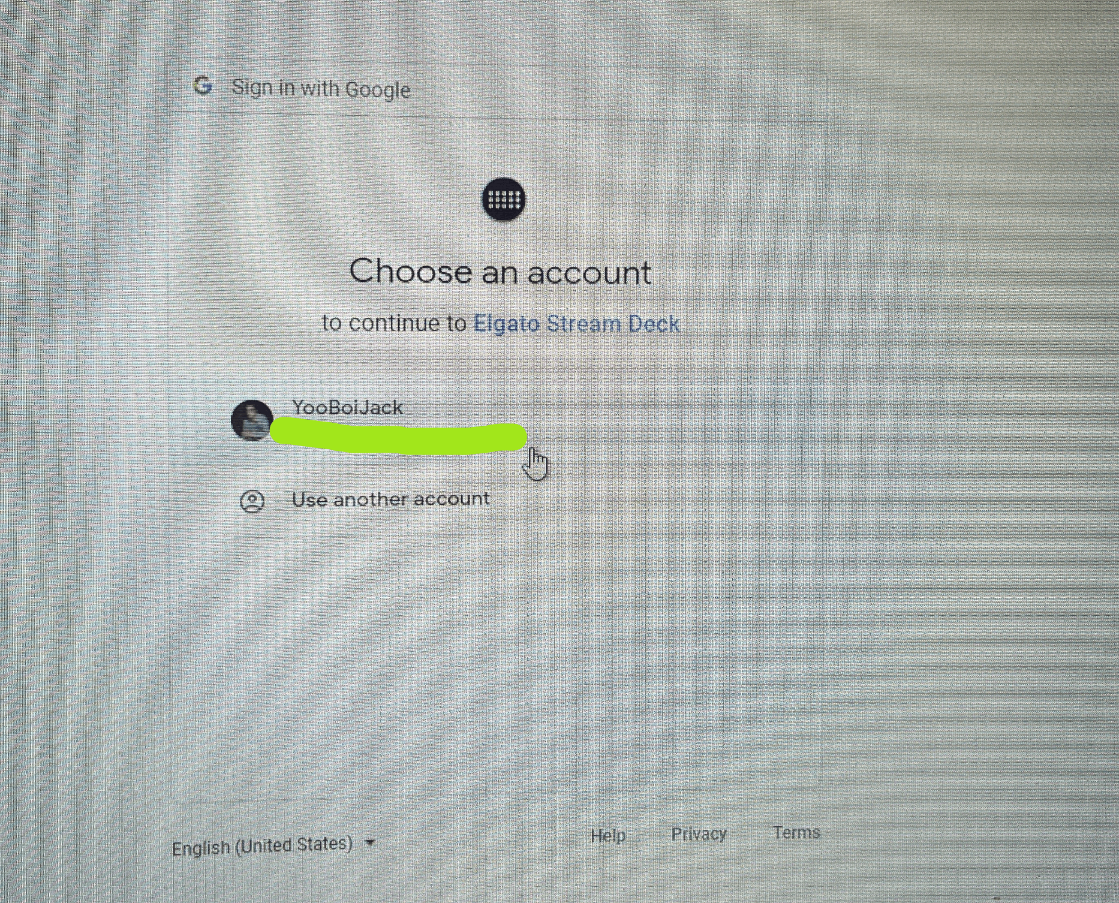Viewport: 1119px width, 903px height.
Task: Click the Sign in with Google title
Action: [321, 89]
